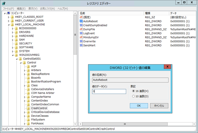This screenshot has height=133, width=198.
Task: Click the value list scroll right arrow
Action: coord(194,124)
